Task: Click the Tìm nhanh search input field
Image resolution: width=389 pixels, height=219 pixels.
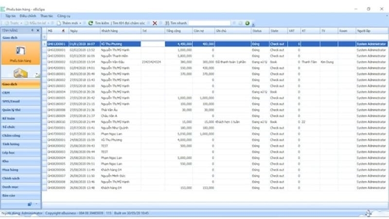Action: 209,23
